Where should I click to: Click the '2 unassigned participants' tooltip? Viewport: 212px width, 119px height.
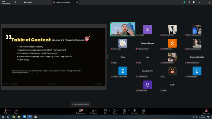[x=80, y=104]
